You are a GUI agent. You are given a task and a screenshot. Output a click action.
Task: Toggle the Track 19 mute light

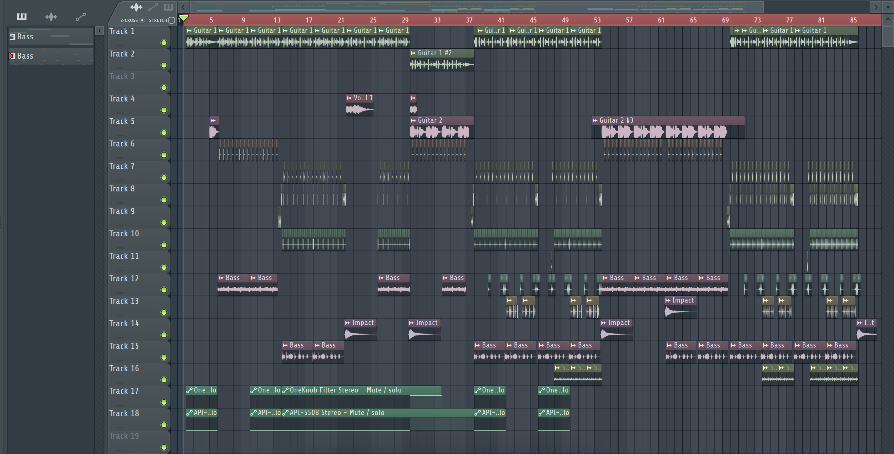(164, 447)
